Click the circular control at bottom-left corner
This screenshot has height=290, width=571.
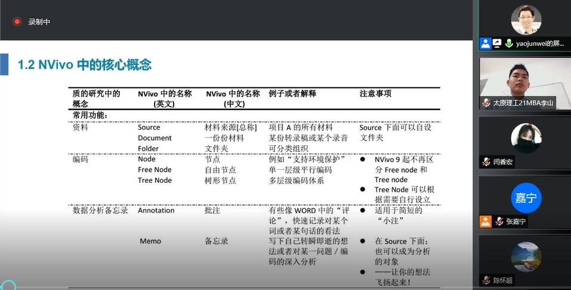(7, 285)
